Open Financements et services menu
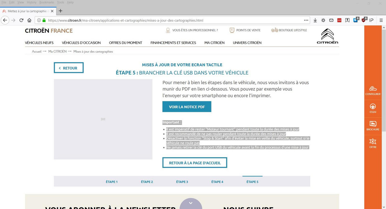Viewport: 386px width, 209px height. point(173,43)
